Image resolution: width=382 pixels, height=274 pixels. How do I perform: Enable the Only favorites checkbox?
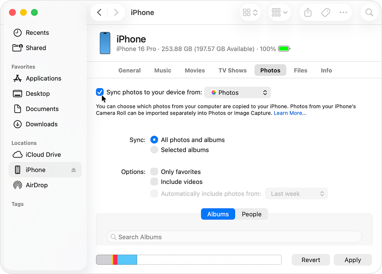click(154, 172)
